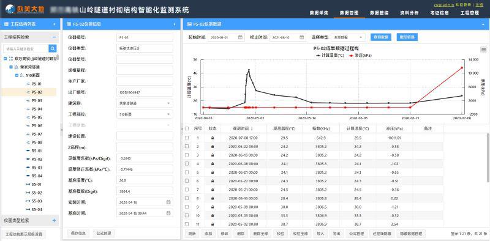Select P5-05 instrument in the tree
This screenshot has height=241, width=490.
pyautogui.click(x=37, y=117)
